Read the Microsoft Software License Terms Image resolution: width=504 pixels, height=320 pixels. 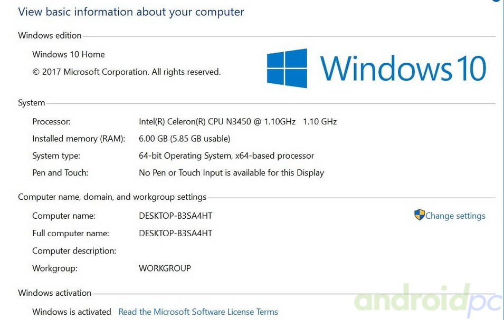point(198,312)
